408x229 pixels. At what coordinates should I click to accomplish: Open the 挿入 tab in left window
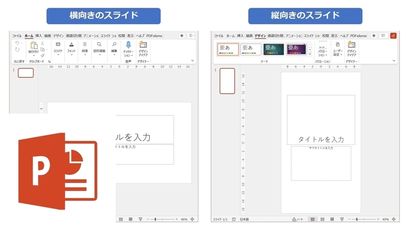click(39, 36)
